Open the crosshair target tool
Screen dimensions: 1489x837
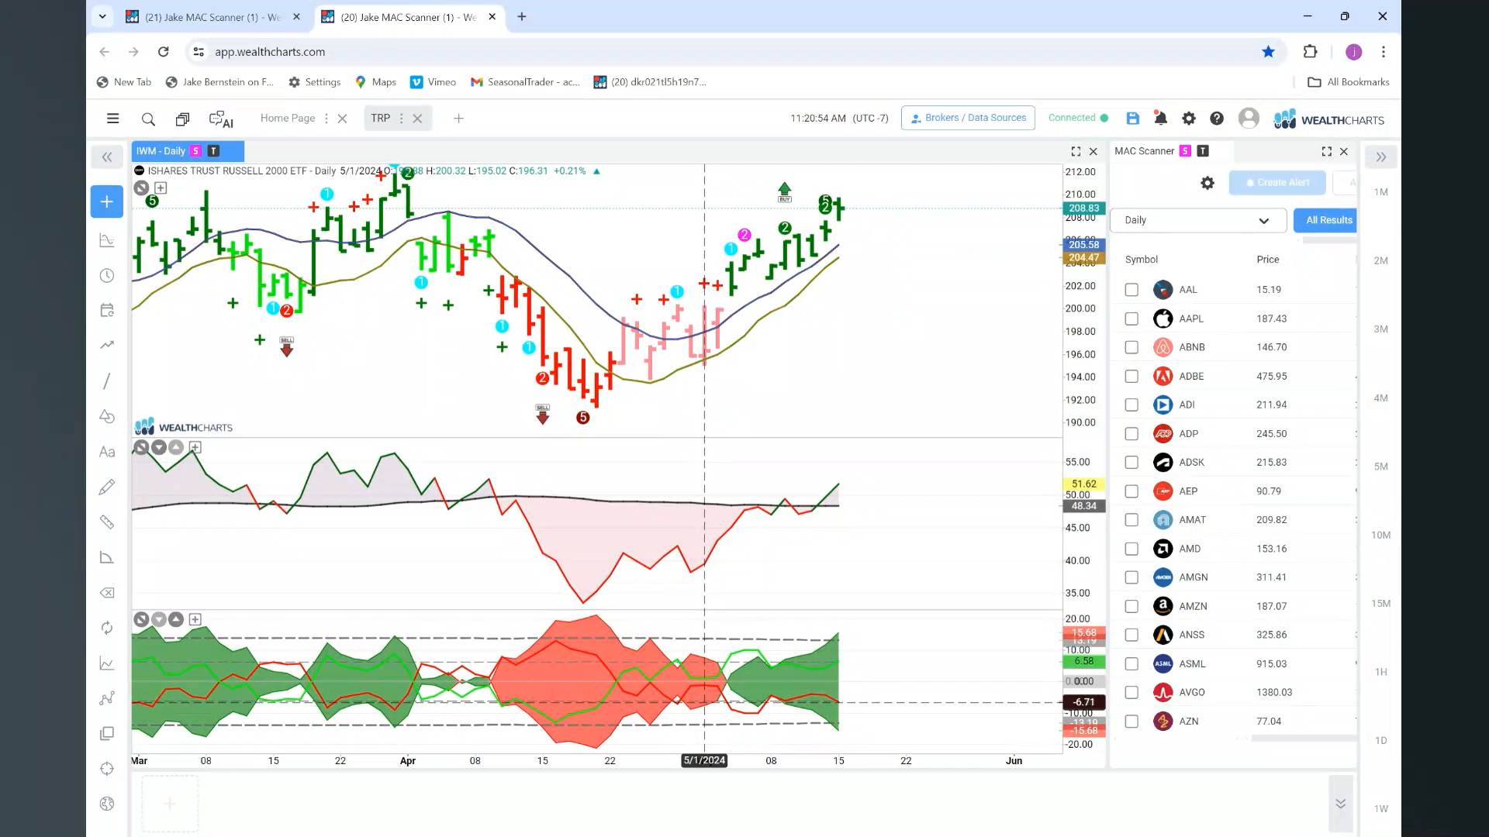(x=107, y=769)
